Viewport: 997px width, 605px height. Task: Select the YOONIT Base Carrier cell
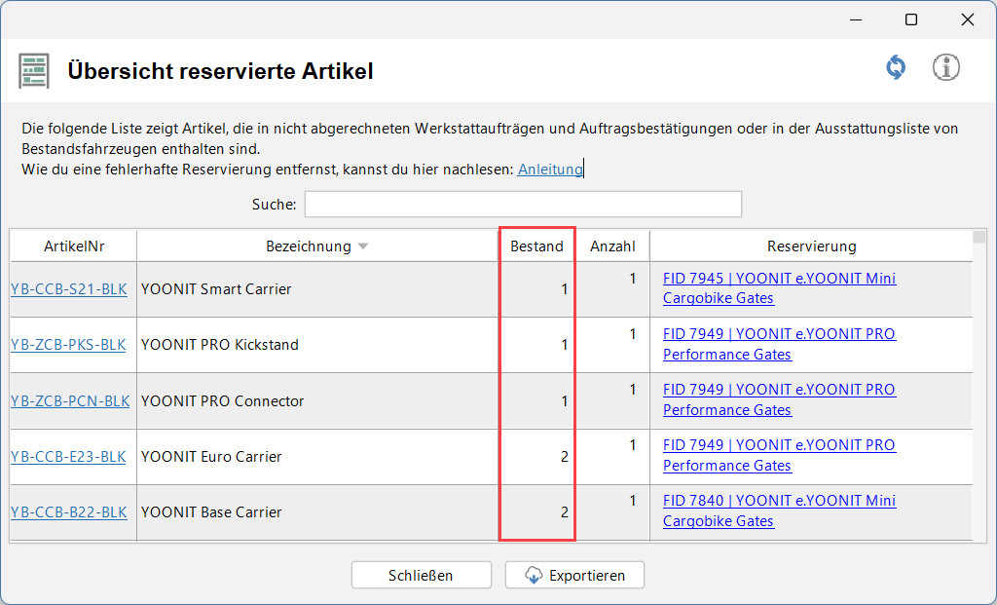pyautogui.click(x=316, y=512)
